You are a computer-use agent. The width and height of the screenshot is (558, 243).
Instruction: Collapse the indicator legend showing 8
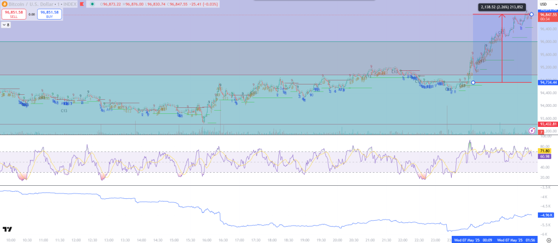pos(5,25)
